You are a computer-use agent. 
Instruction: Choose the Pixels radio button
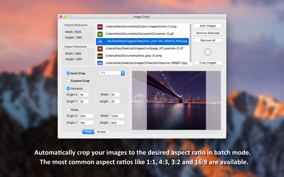coord(69,110)
